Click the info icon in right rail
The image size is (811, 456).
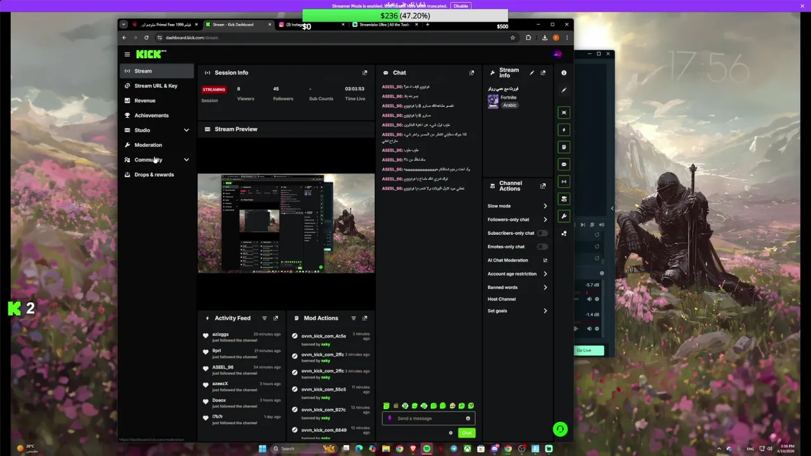pos(564,73)
